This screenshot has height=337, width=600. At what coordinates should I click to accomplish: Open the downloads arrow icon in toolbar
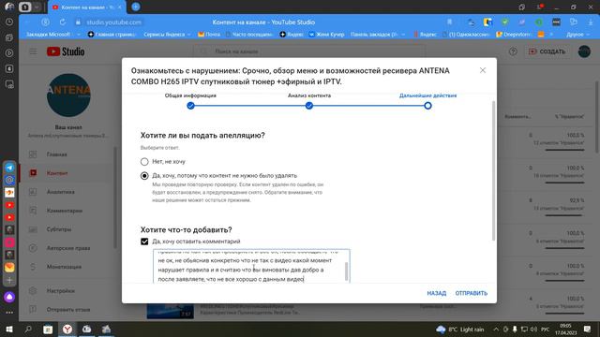coord(591,22)
